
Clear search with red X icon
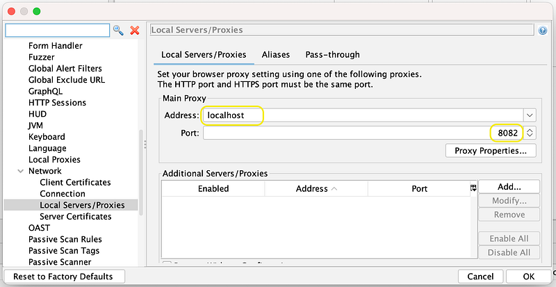click(x=135, y=31)
